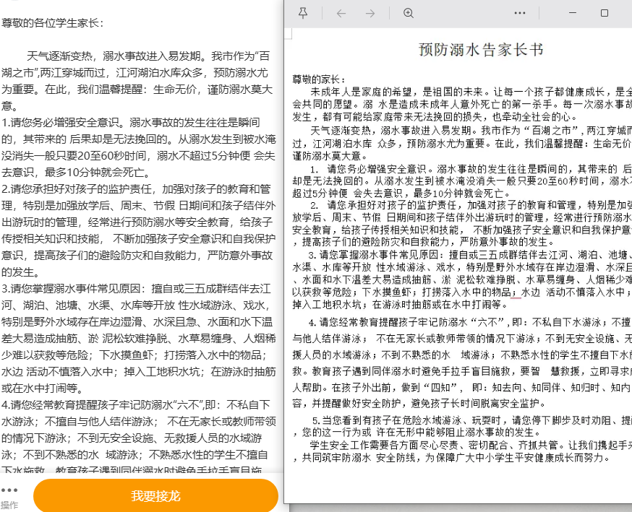
Task: Click the zoom-in magnifier icon
Action: click(409, 13)
